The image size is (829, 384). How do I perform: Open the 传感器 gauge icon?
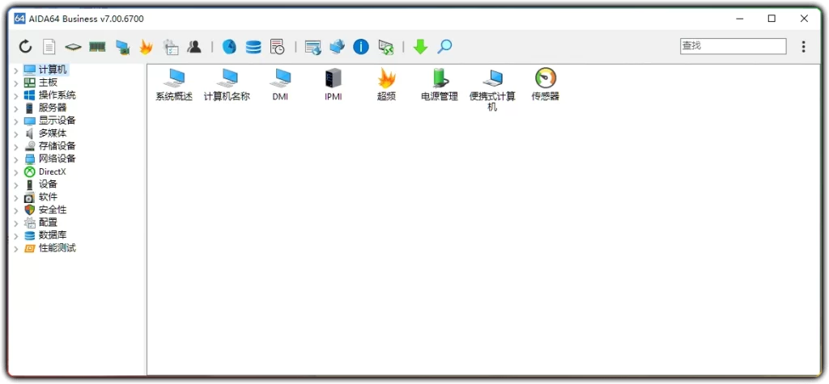point(546,85)
